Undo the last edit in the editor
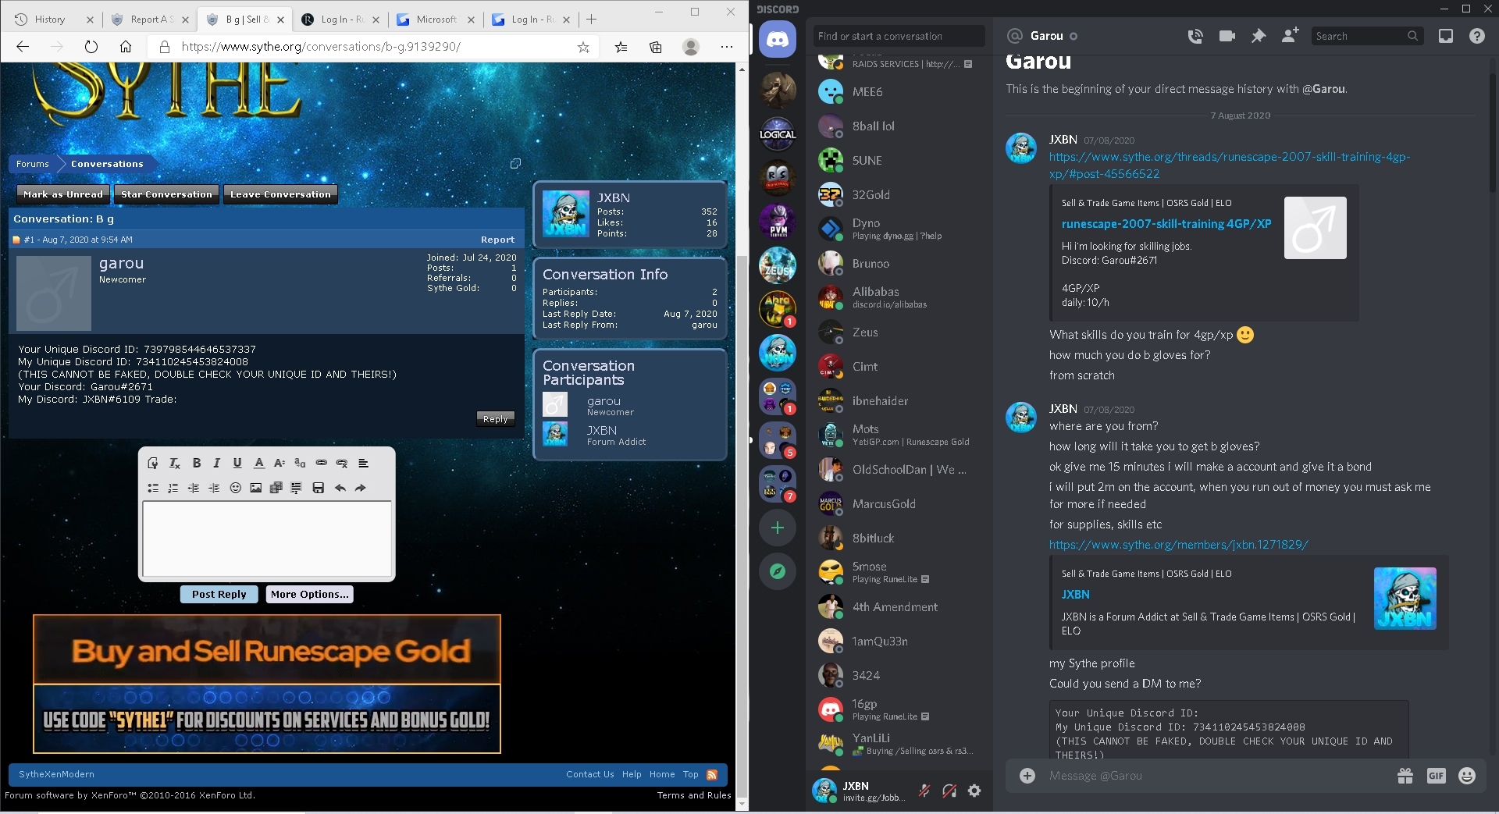 340,488
